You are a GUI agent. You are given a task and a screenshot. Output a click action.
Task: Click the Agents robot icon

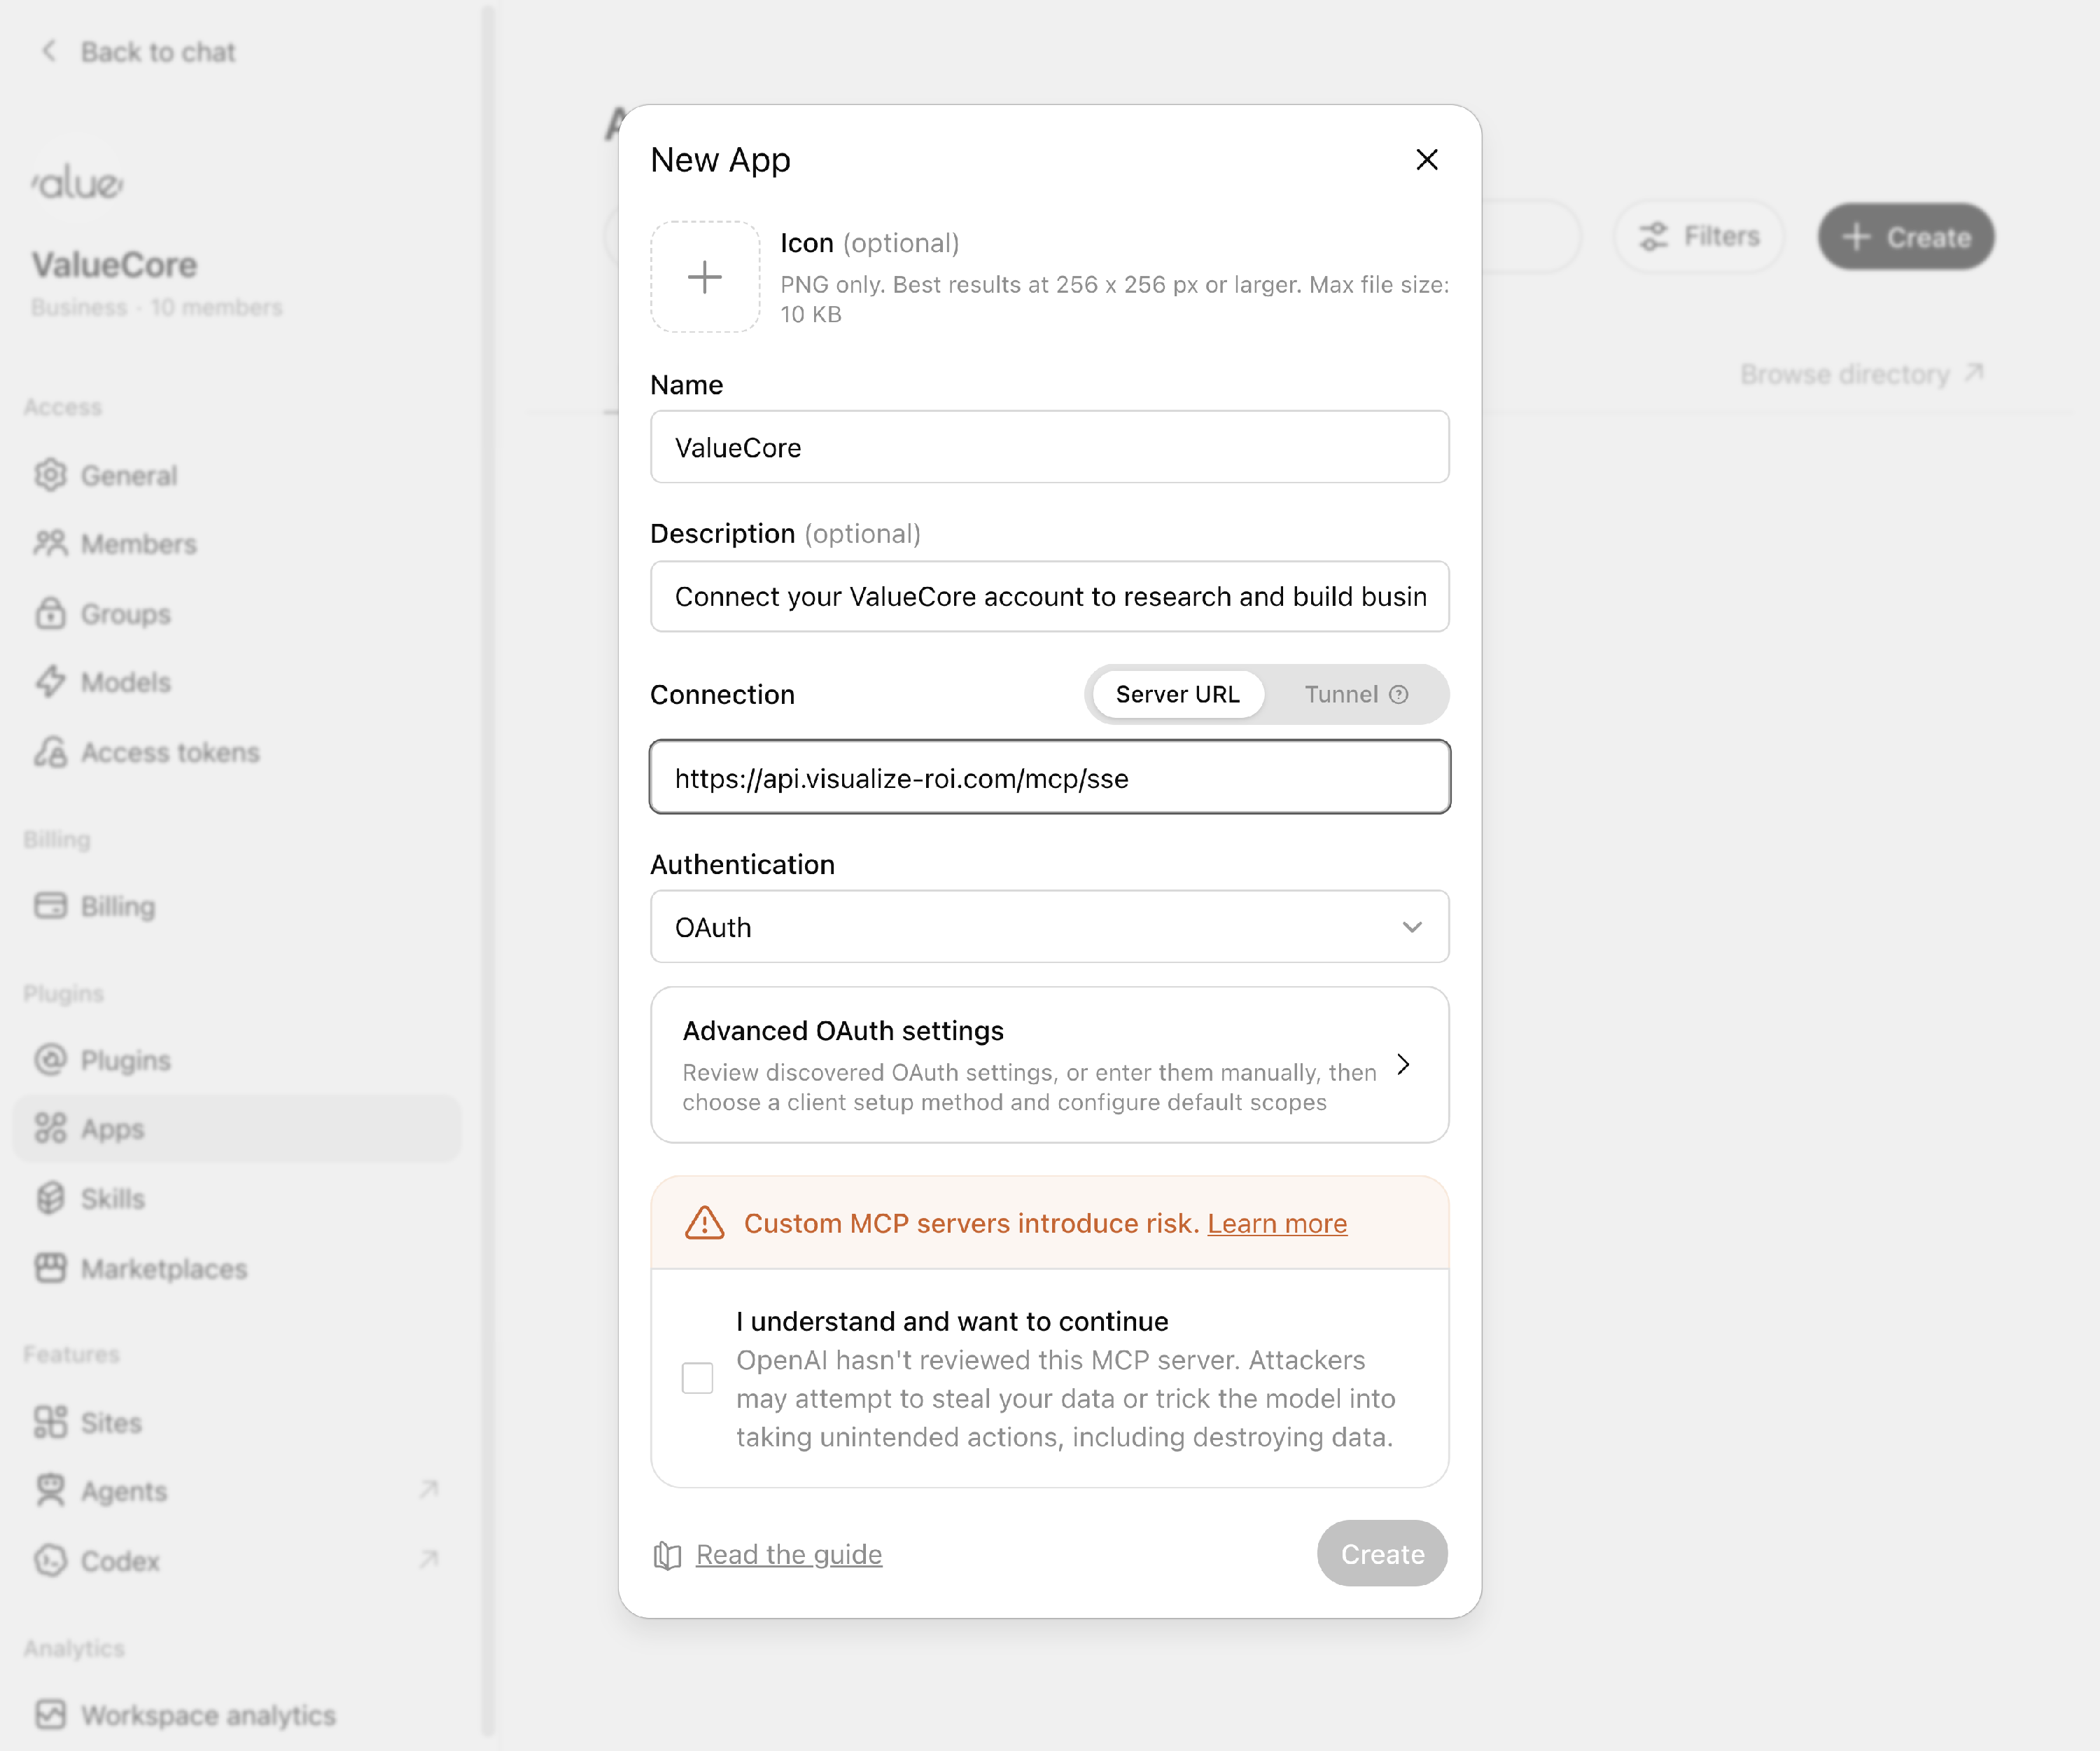coord(50,1491)
